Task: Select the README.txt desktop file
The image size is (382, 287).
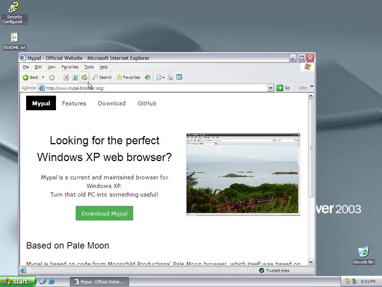Action: pos(15,41)
